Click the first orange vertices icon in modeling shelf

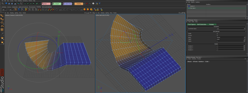16,10
